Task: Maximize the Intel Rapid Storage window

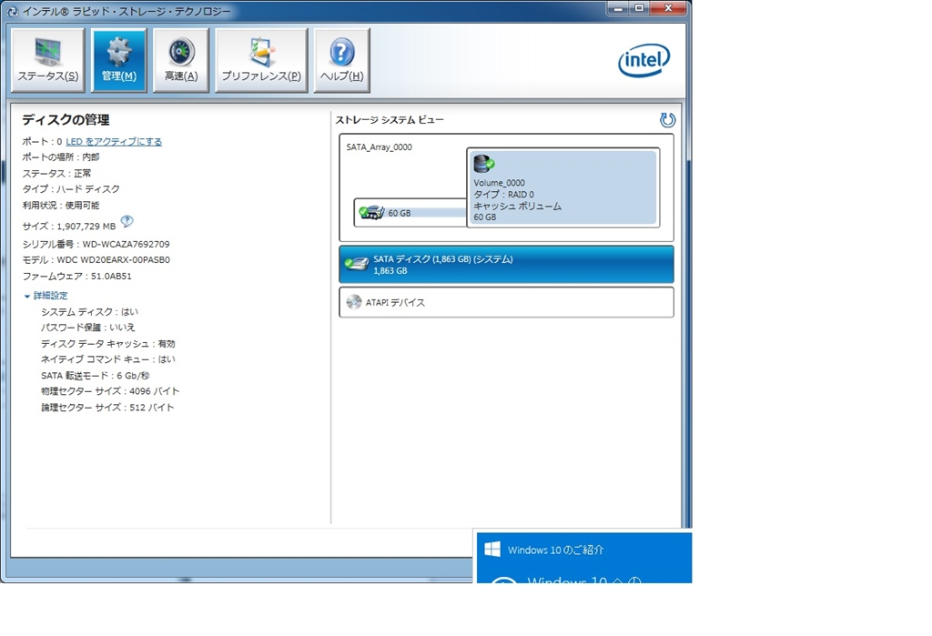Action: pos(639,8)
